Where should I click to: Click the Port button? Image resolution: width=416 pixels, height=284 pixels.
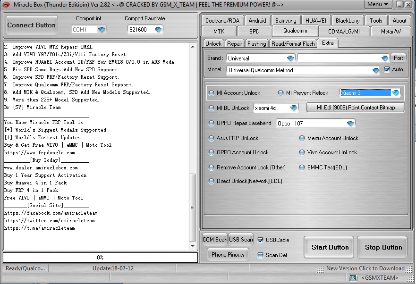click(x=398, y=58)
